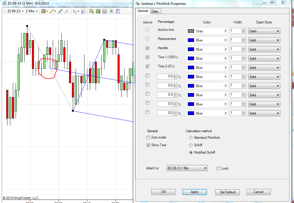Click the Anchor line width field

pos(236,31)
